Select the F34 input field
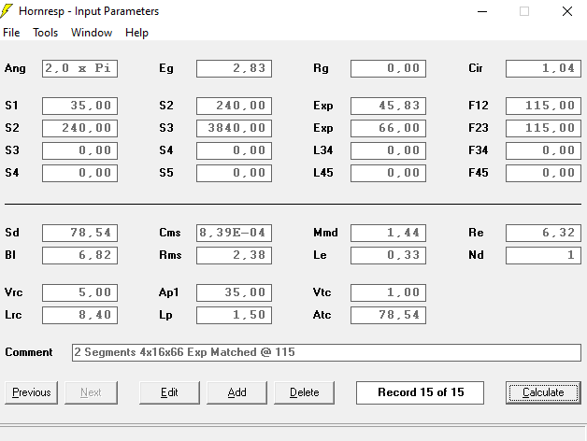This screenshot has height=441, width=587. 543,150
